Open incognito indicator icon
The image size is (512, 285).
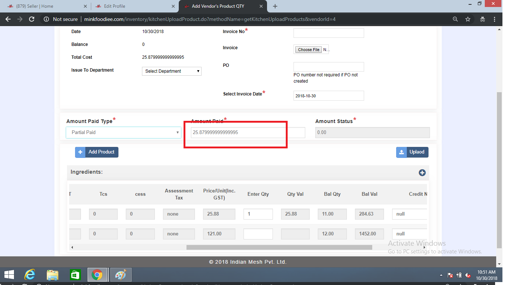pos(483,19)
